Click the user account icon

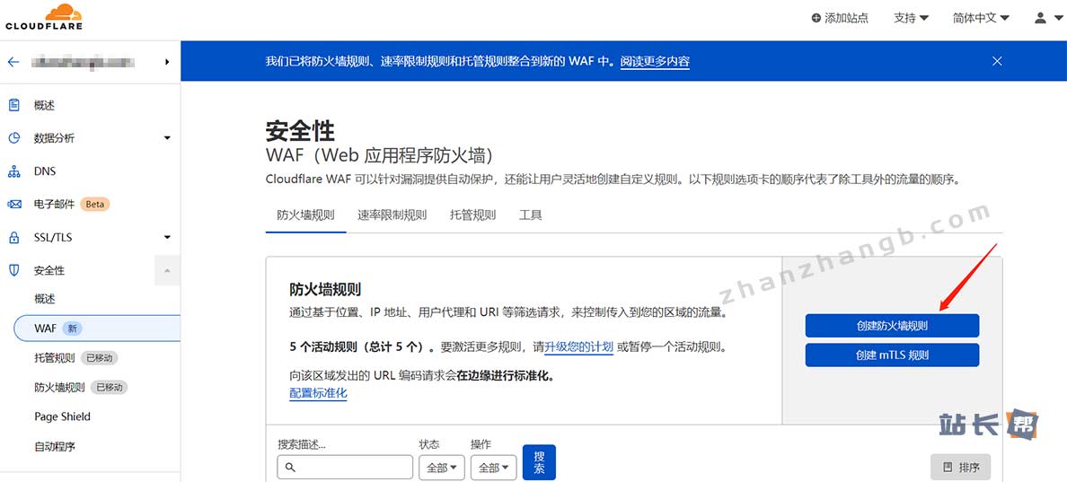point(1040,18)
